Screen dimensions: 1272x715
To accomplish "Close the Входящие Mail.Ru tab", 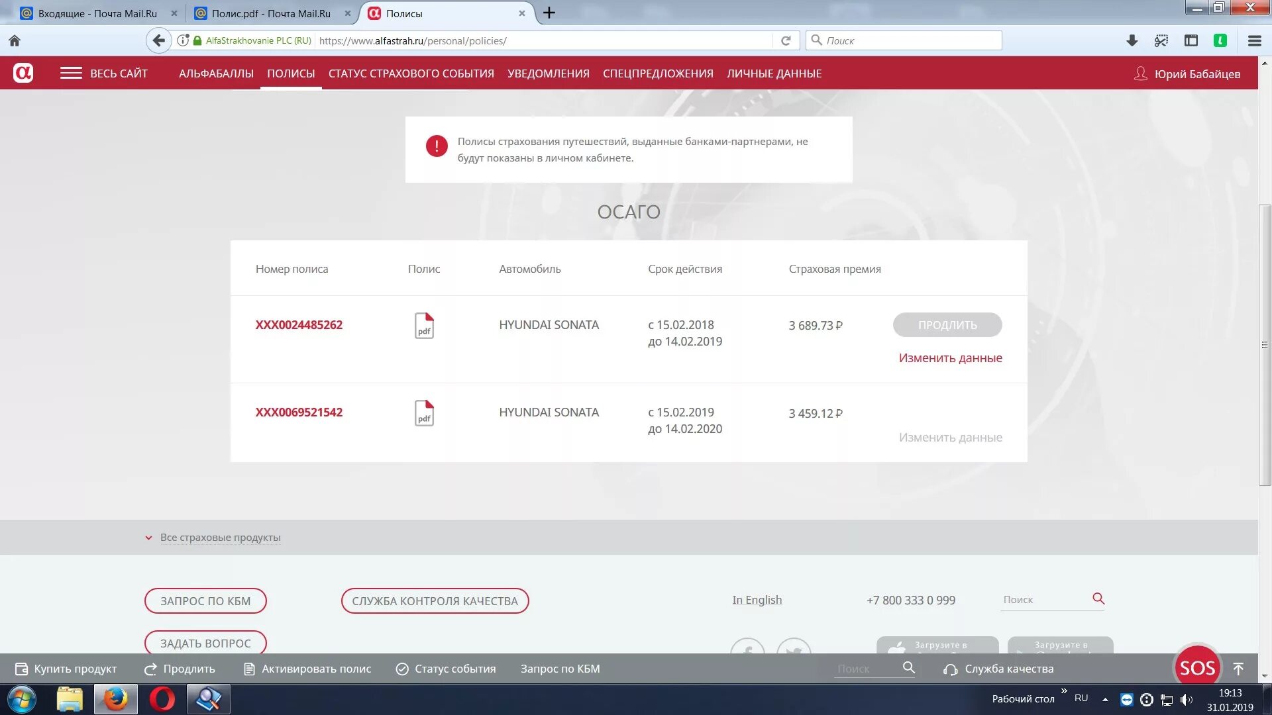I will point(174,13).
